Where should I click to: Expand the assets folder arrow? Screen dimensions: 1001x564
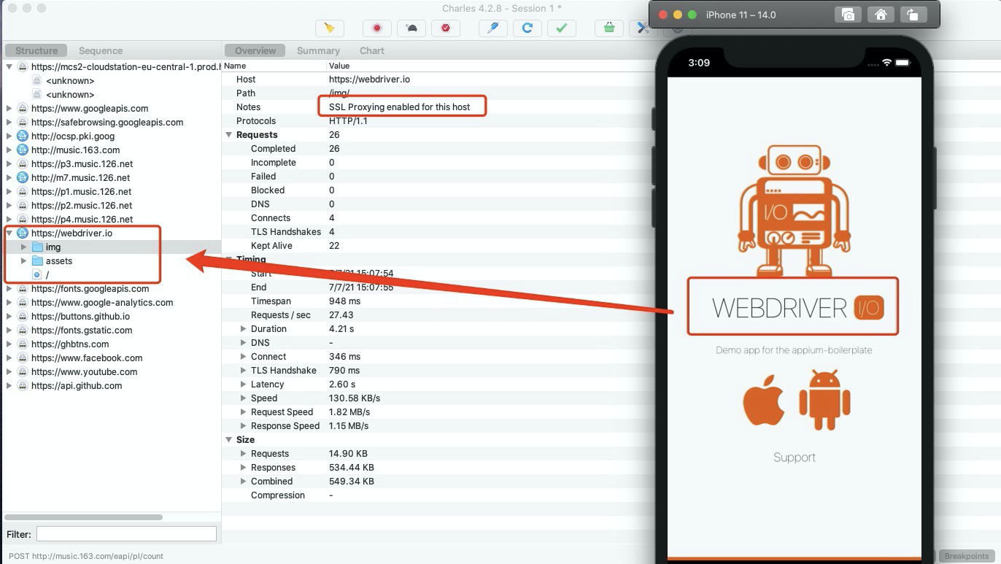[24, 261]
